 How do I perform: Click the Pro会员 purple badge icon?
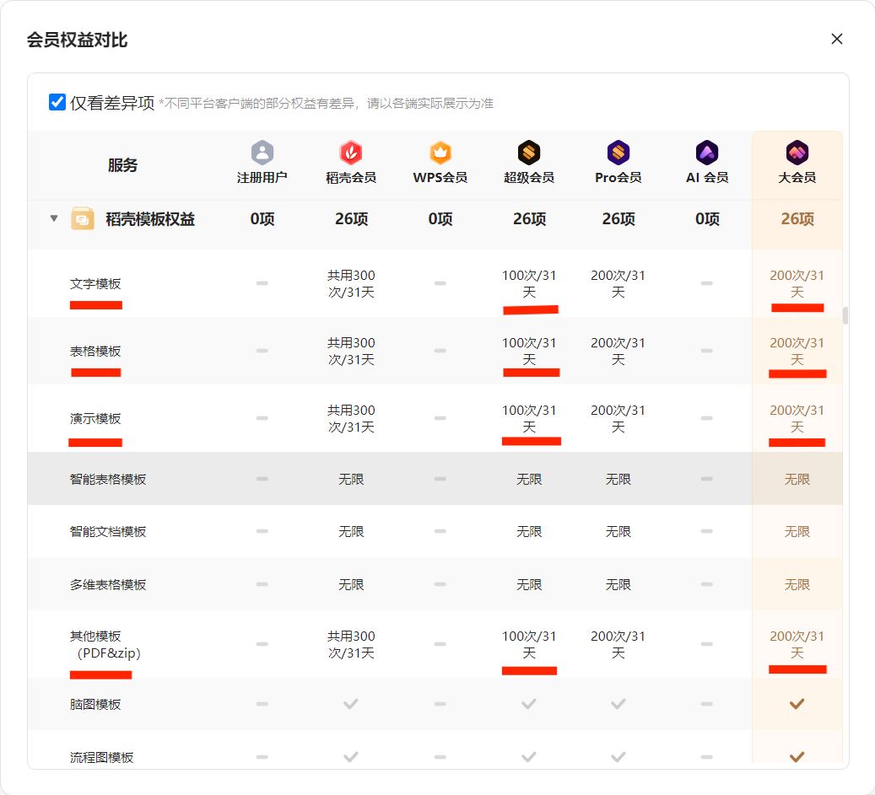coord(618,153)
